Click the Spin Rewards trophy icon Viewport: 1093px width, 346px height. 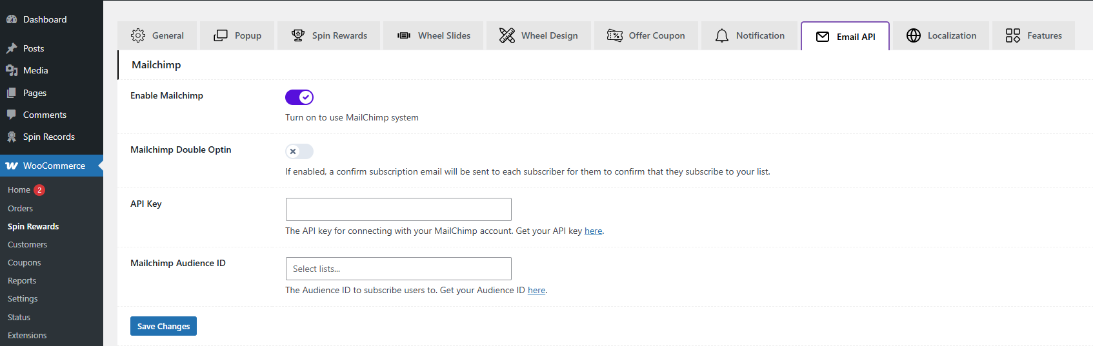[x=298, y=35]
